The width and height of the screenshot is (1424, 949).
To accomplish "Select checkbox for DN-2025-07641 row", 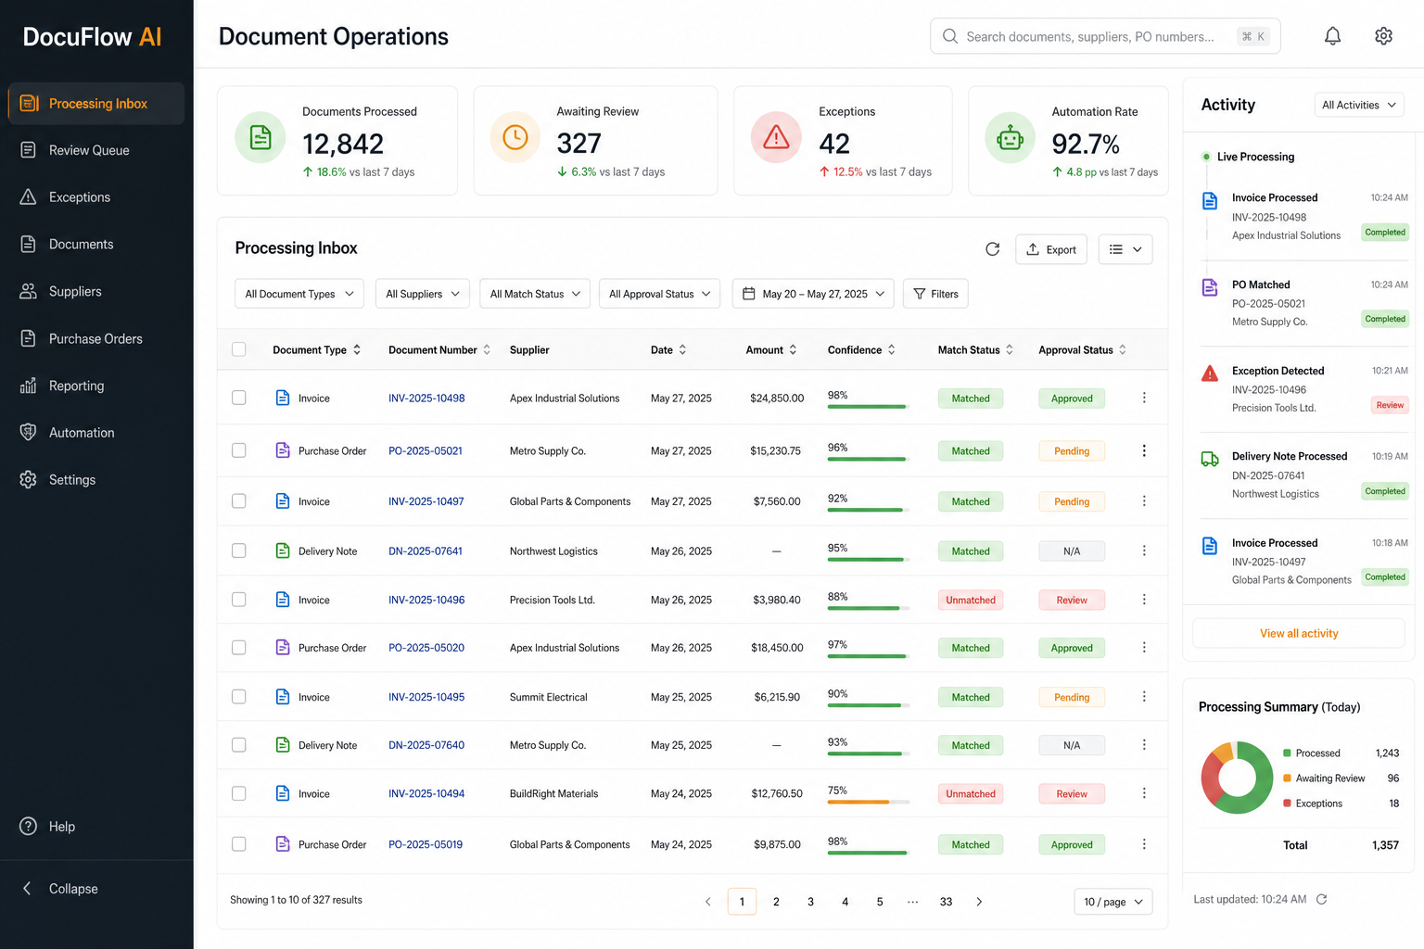I will [x=238, y=550].
